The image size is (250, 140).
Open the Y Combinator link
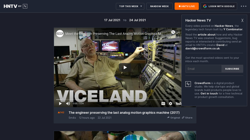coord(233,29)
